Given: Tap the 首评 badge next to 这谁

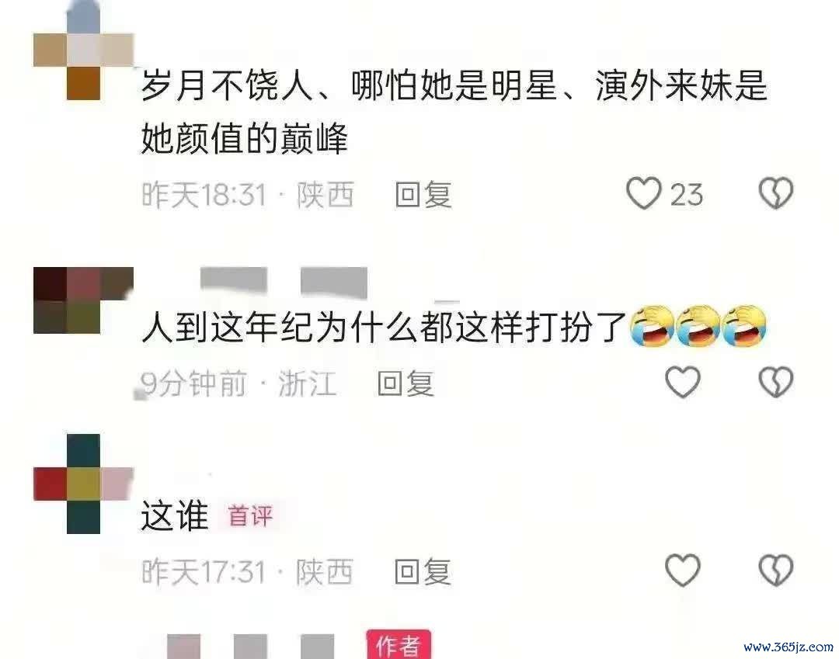Looking at the screenshot, I should [x=250, y=515].
